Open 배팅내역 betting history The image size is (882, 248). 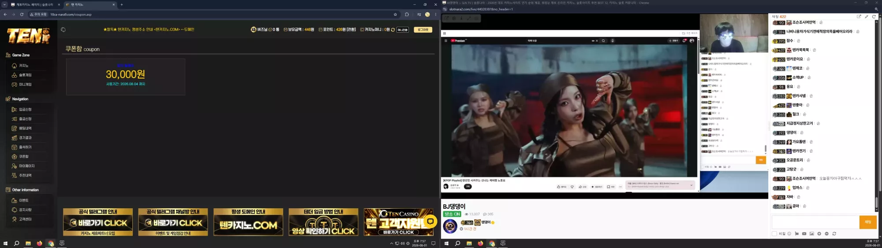click(x=25, y=128)
